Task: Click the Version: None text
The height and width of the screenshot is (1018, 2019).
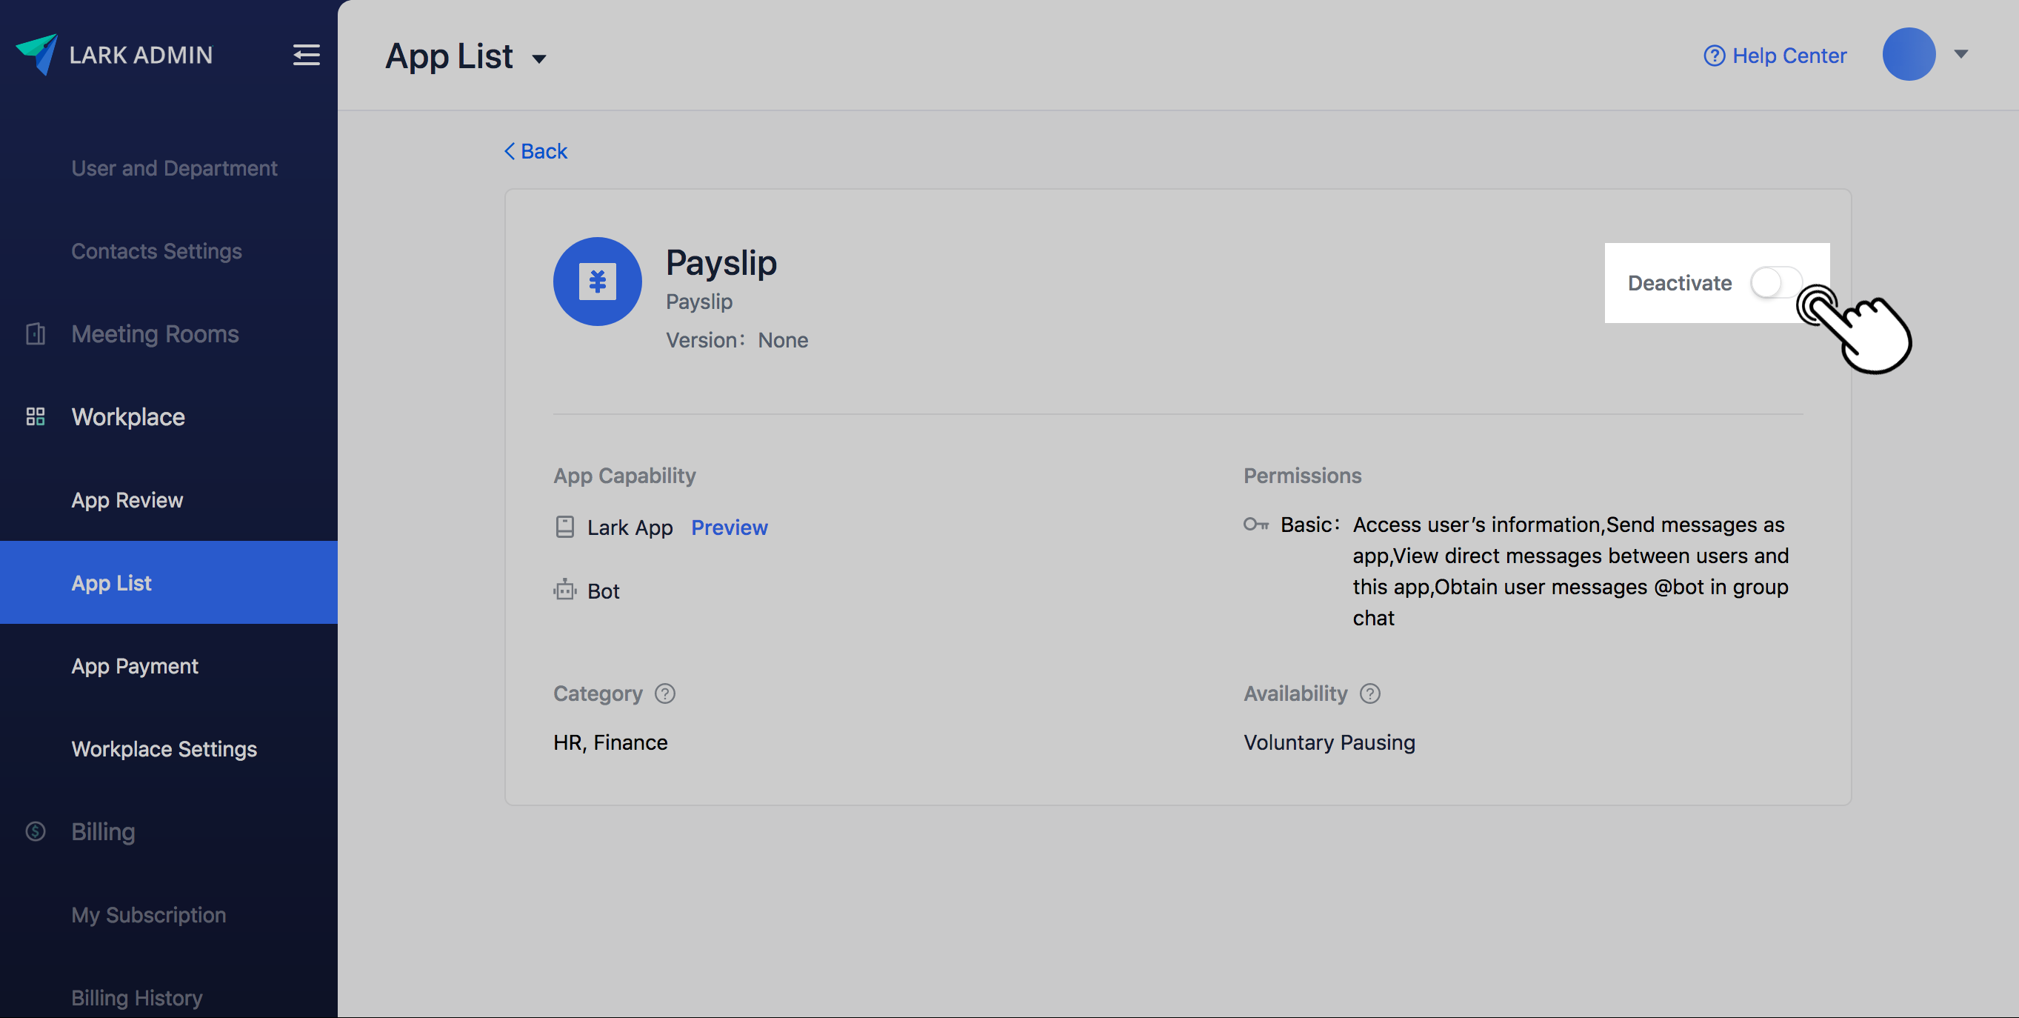Action: click(x=737, y=340)
